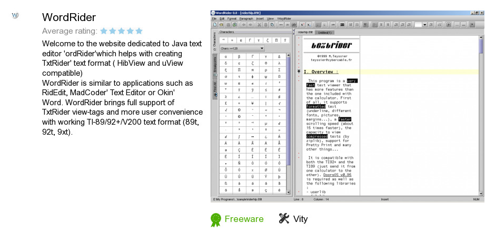Open the toolbar font size dropdown
The width and height of the screenshot is (495, 243).
point(424,24)
